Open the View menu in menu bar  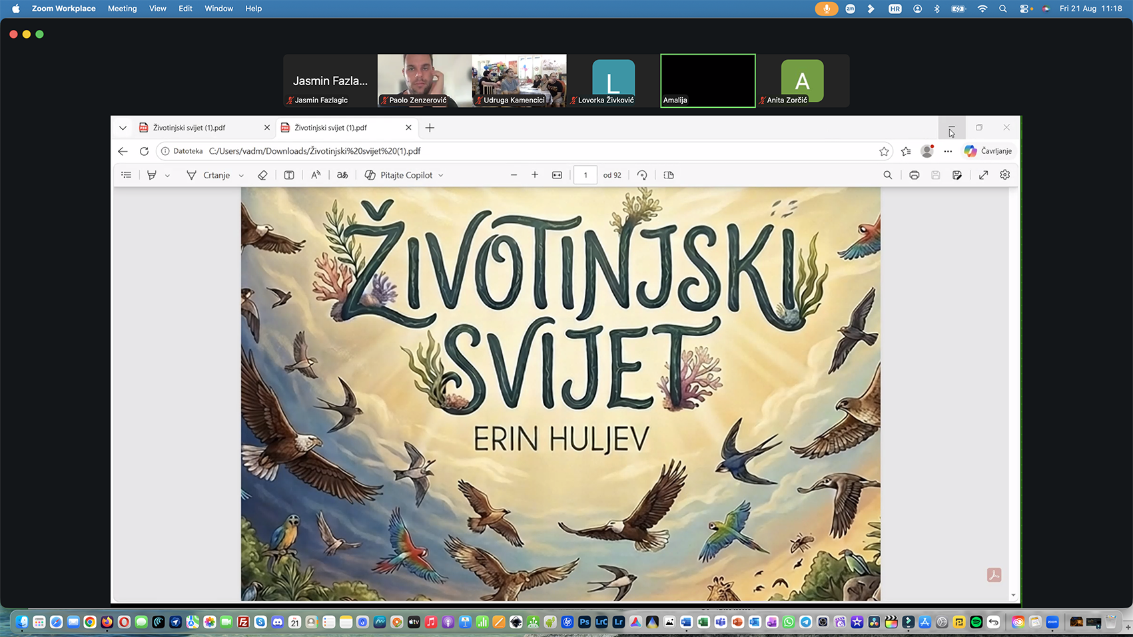(158, 9)
